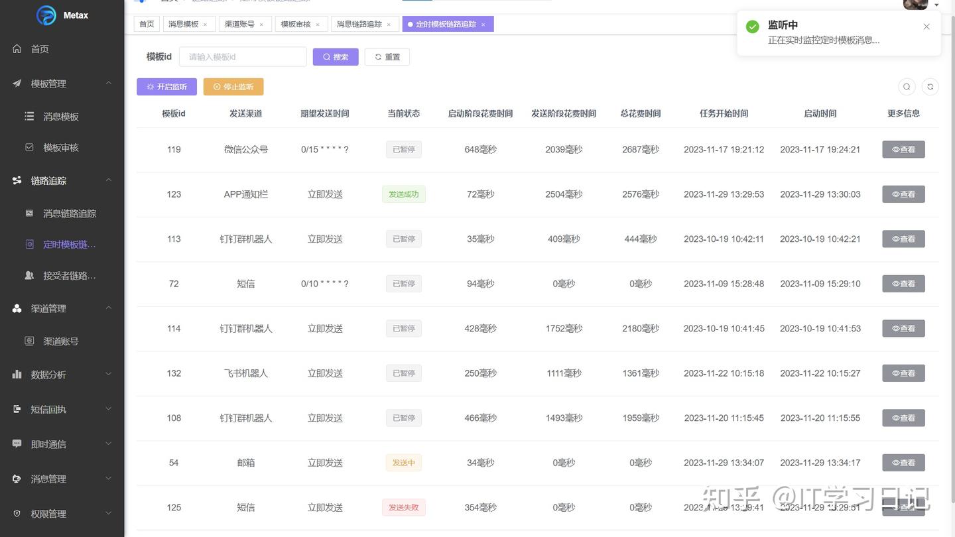Click the 微信公众号 channel cell
The image size is (955, 537).
click(x=246, y=150)
